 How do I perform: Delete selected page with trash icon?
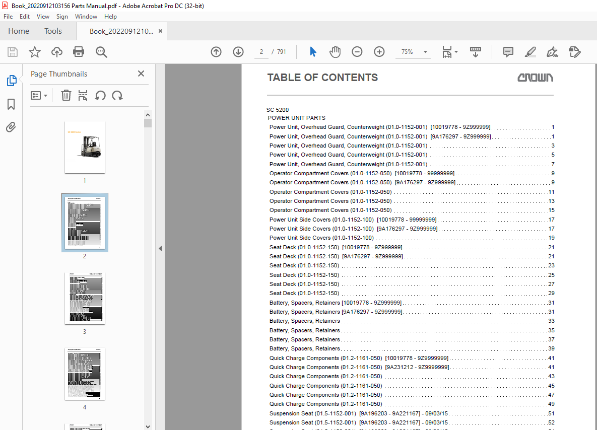[x=66, y=95]
